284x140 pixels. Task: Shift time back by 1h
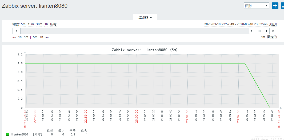point(20,37)
